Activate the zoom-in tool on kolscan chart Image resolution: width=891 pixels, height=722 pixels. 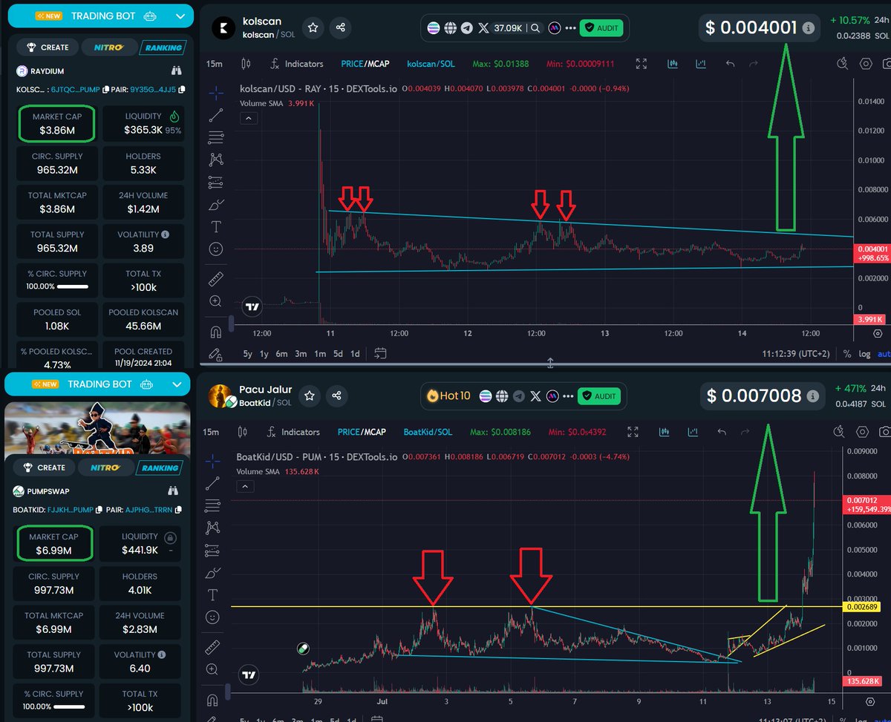pos(216,301)
